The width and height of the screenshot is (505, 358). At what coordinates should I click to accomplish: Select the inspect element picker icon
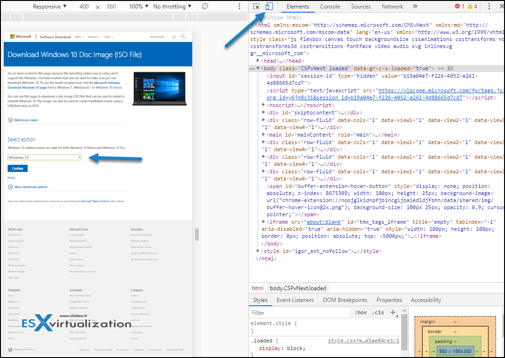[256, 7]
